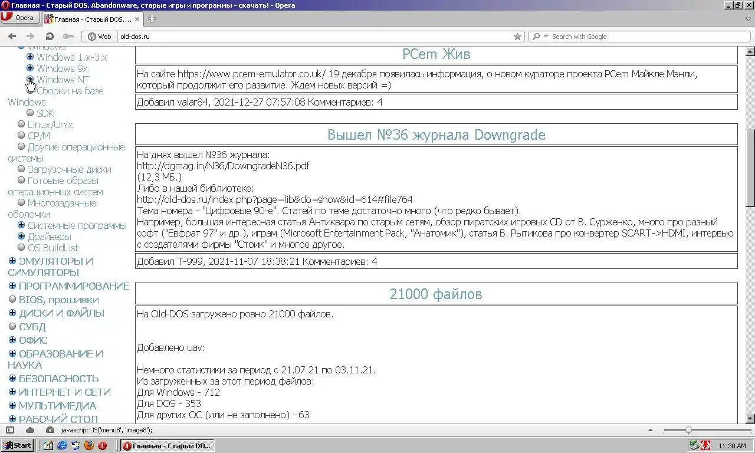Screen dimensions: 755x453
Task: Open the Linux/Unix link
Action: click(x=50, y=124)
